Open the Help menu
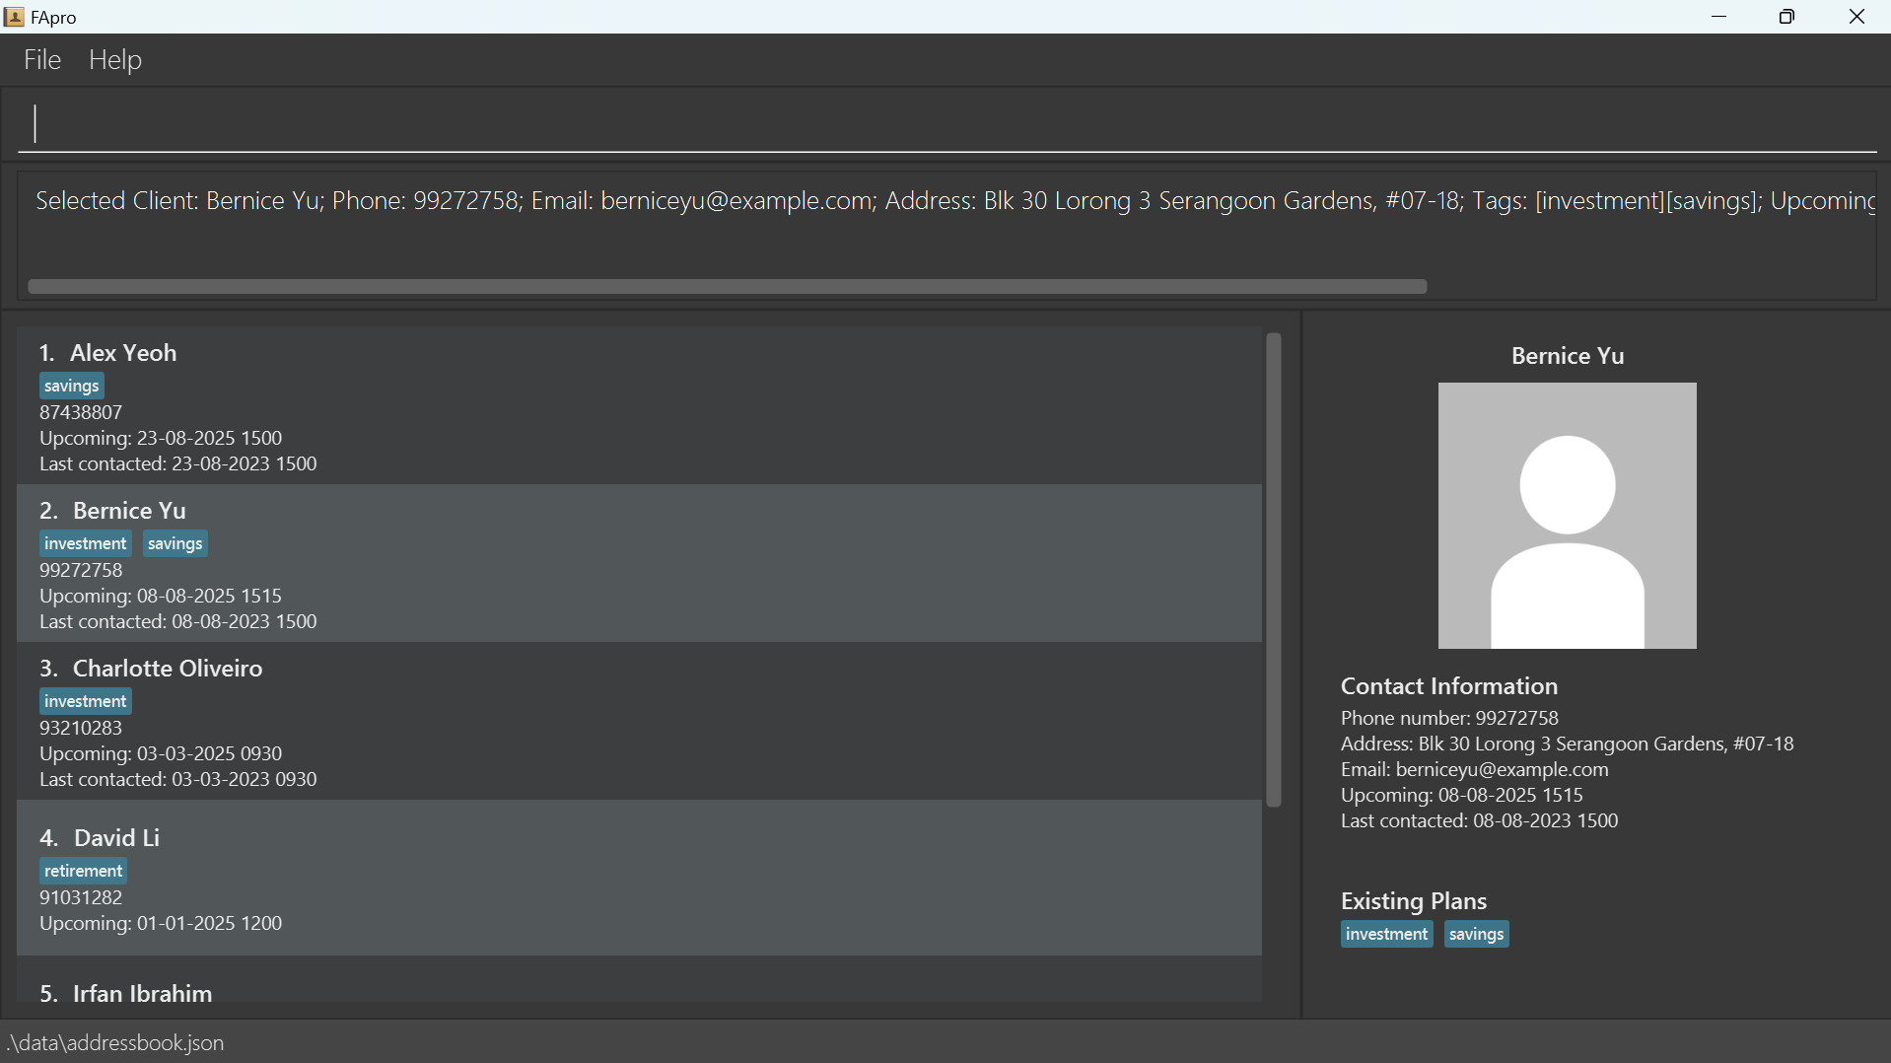 click(x=115, y=60)
